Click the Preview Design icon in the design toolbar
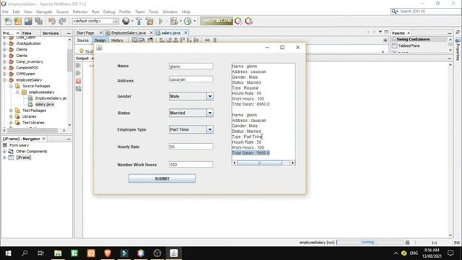This screenshot has width=462, height=260. click(150, 40)
